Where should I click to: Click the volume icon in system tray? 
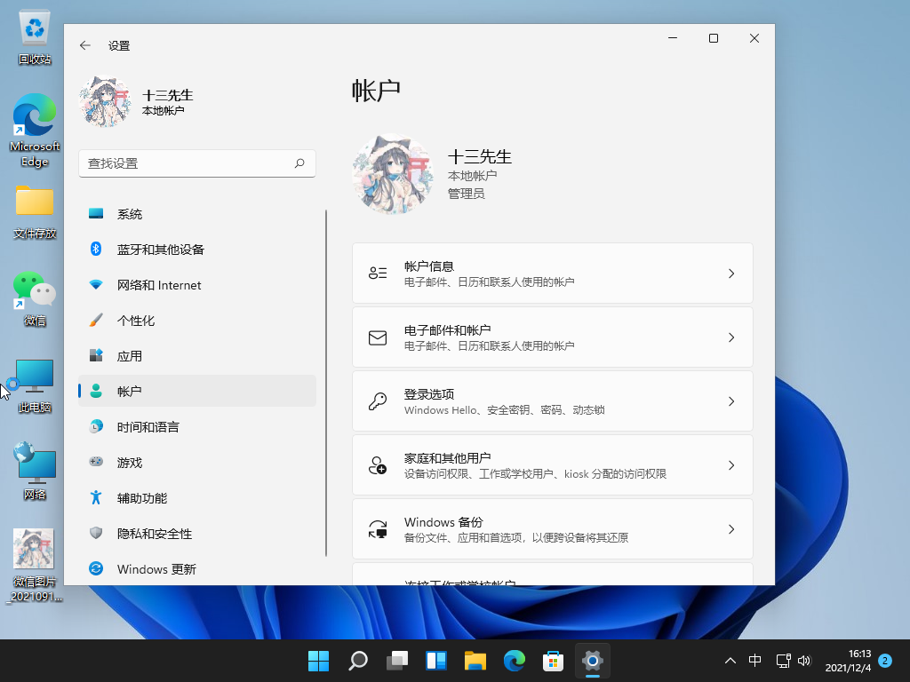click(x=804, y=661)
